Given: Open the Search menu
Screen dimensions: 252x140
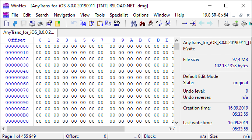Looking at the screenshot, I should pos(42,15).
